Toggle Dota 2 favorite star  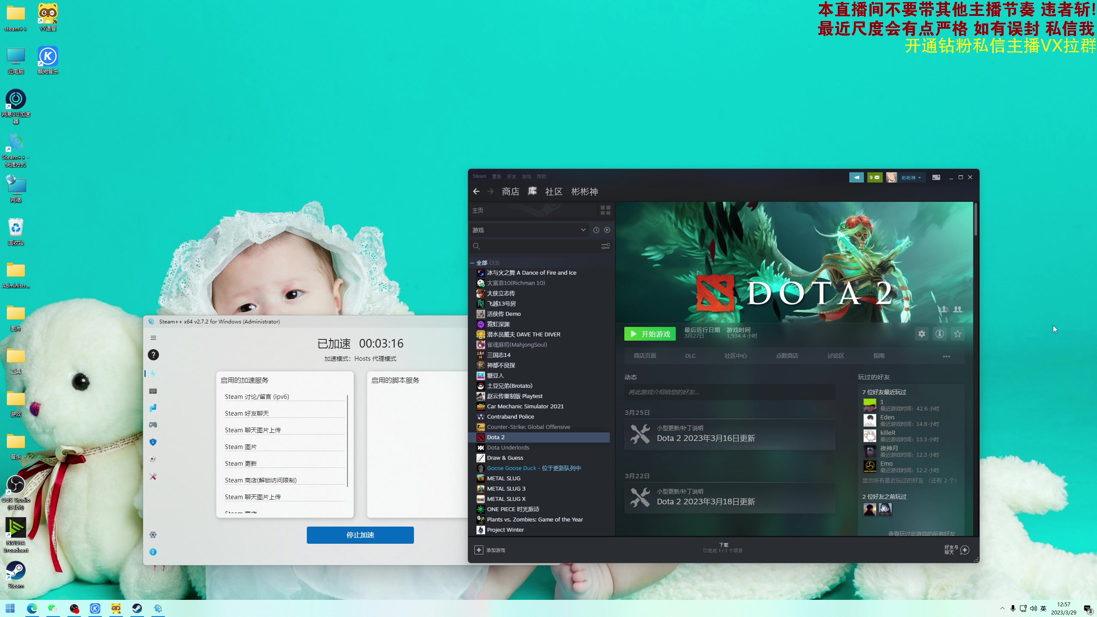[x=958, y=334]
